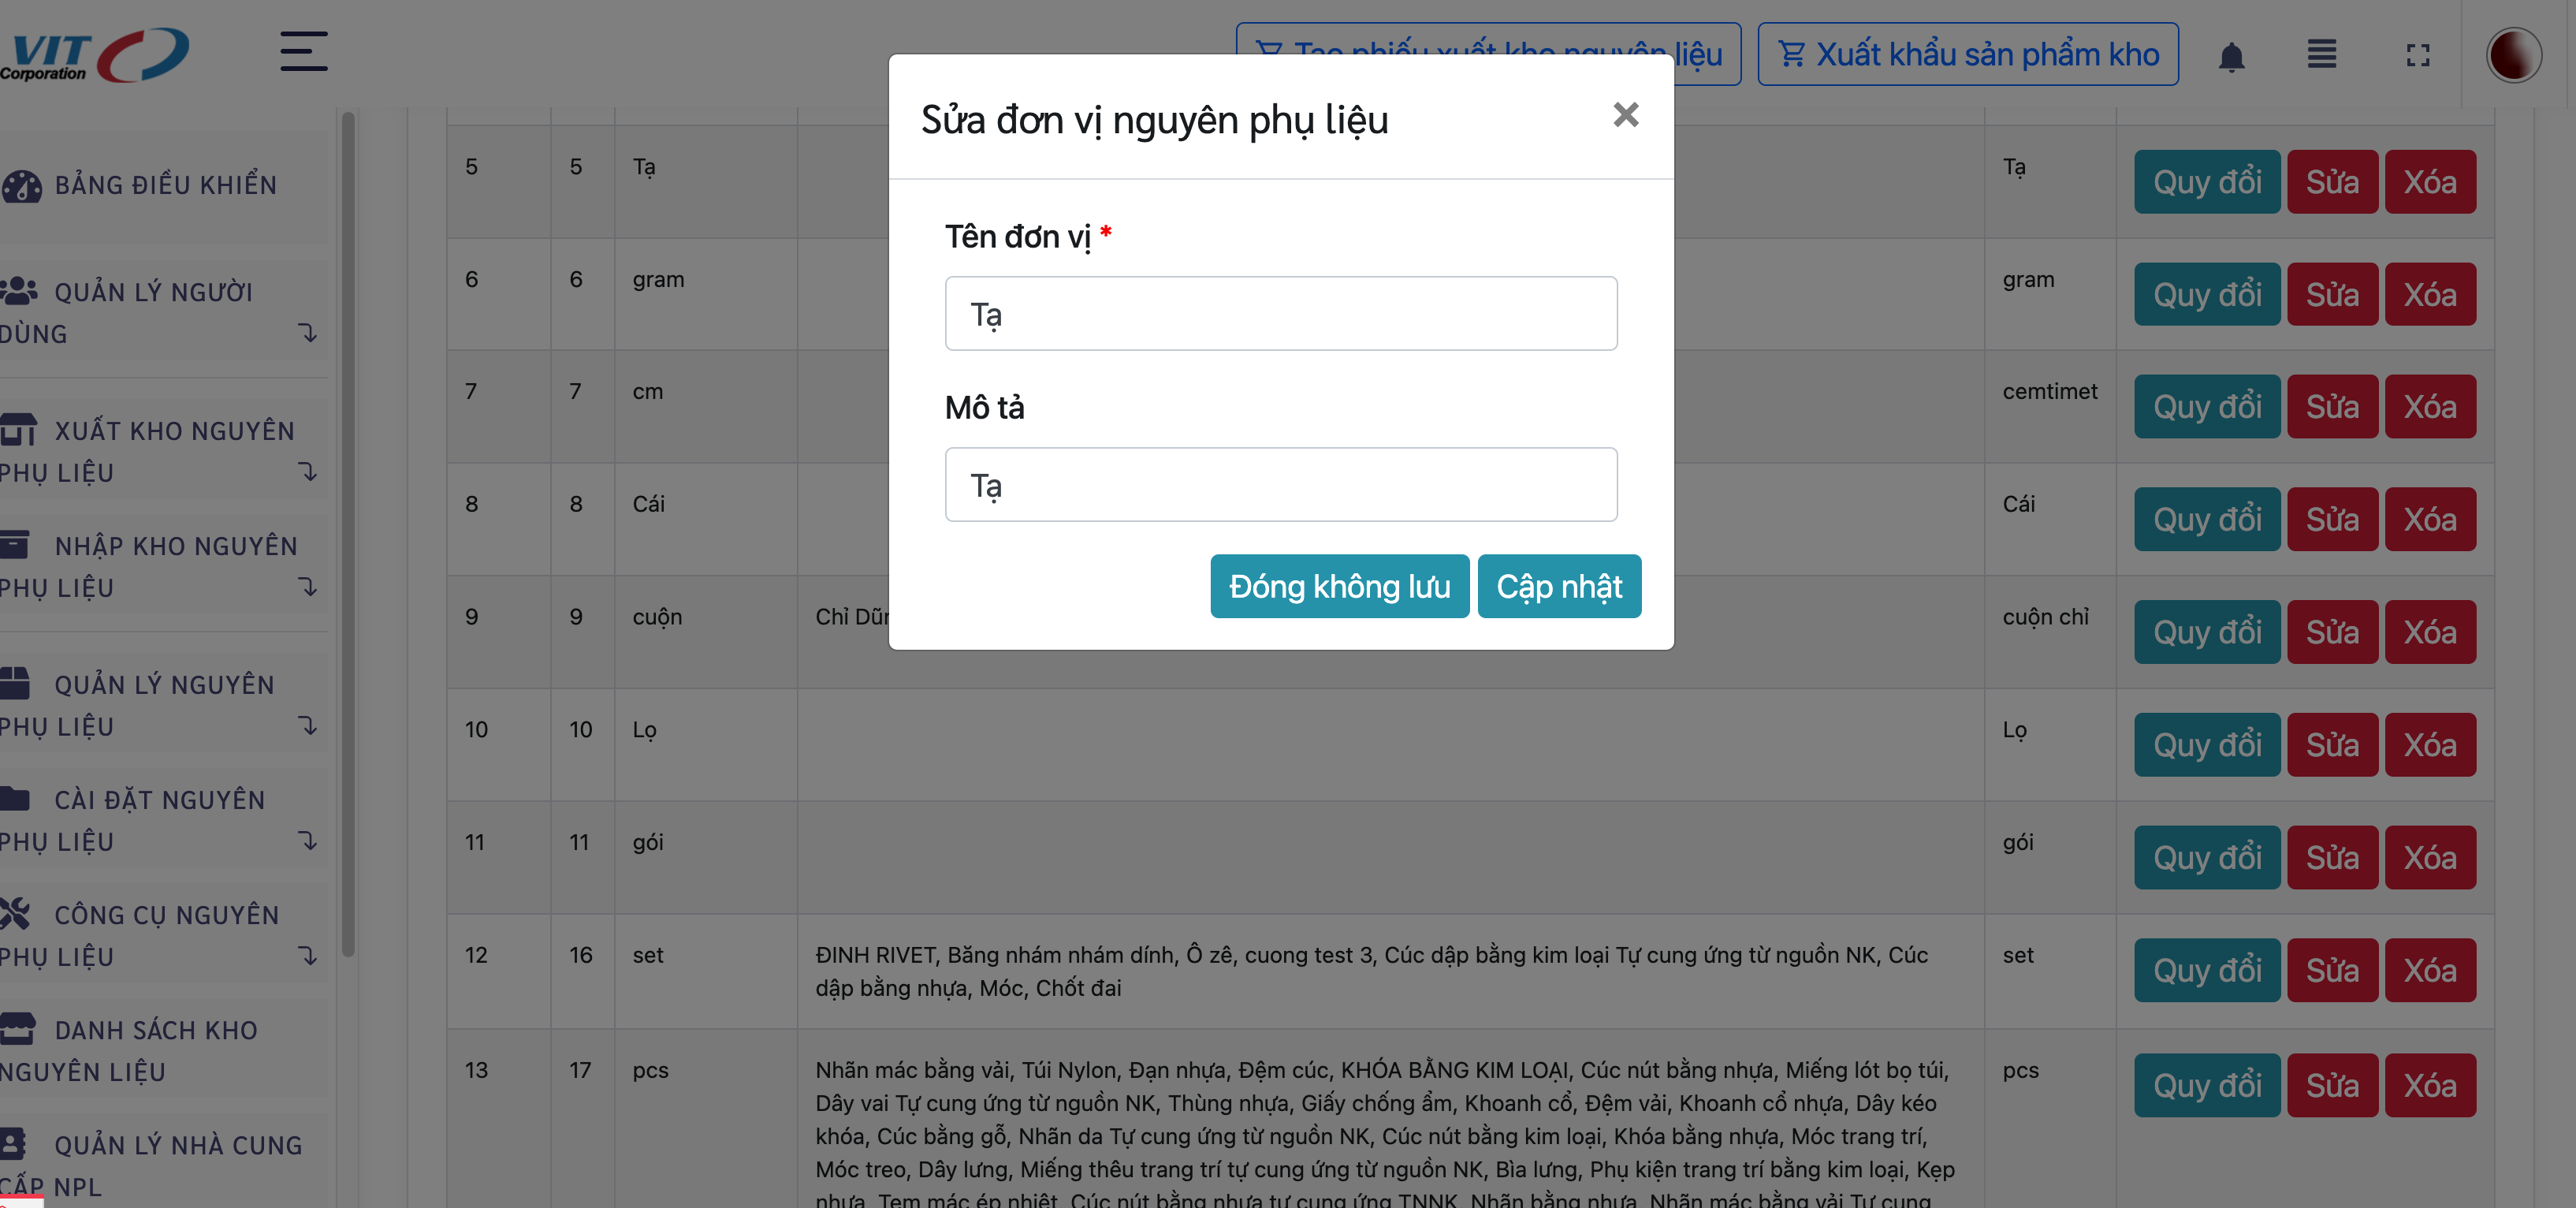Click the dashboard icon beside Bảng điều khiển
The image size is (2576, 1208).
click(22, 186)
